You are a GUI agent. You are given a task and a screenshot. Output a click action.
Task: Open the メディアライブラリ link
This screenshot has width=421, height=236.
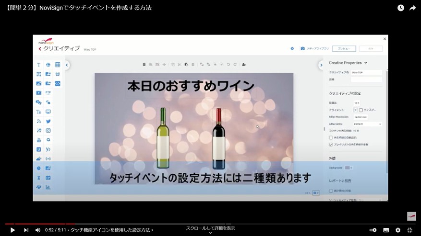(x=318, y=48)
